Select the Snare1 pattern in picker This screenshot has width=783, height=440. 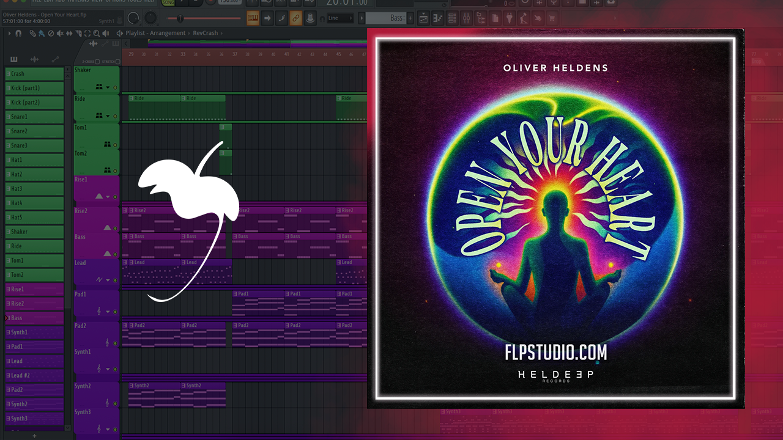(34, 117)
